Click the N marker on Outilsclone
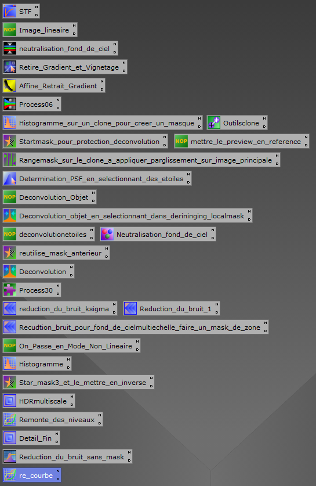 click(x=264, y=118)
